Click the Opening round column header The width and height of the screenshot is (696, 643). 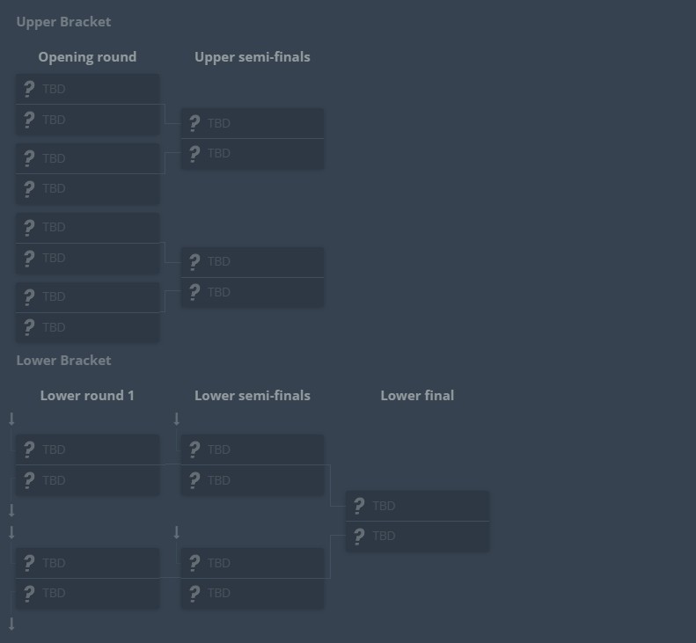click(x=87, y=57)
